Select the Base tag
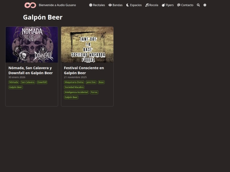The height and width of the screenshot is (172, 230). [101, 82]
